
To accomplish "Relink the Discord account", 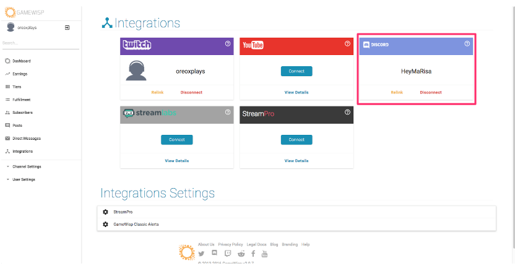I will [x=397, y=93].
